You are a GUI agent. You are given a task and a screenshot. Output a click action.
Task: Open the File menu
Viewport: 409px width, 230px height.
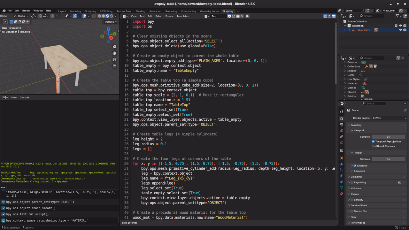9,11
